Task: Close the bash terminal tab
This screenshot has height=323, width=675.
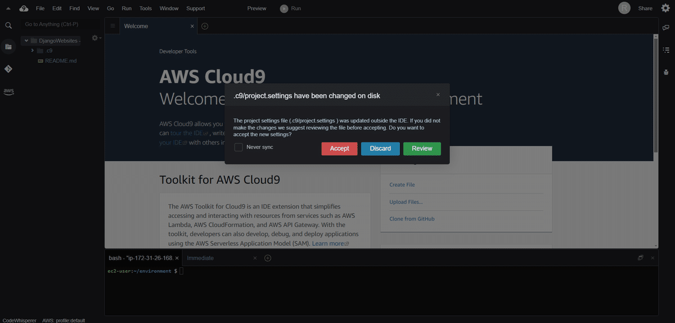Action: 177,258
